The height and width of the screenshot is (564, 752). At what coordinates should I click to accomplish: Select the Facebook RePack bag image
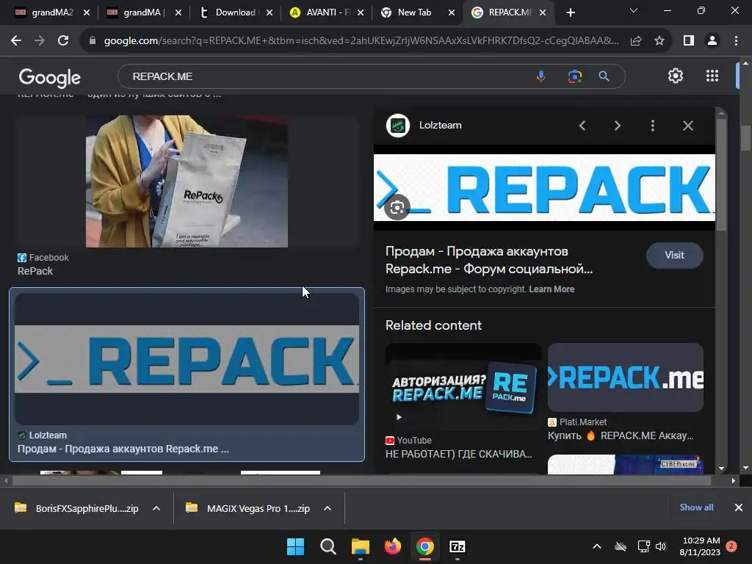187,181
